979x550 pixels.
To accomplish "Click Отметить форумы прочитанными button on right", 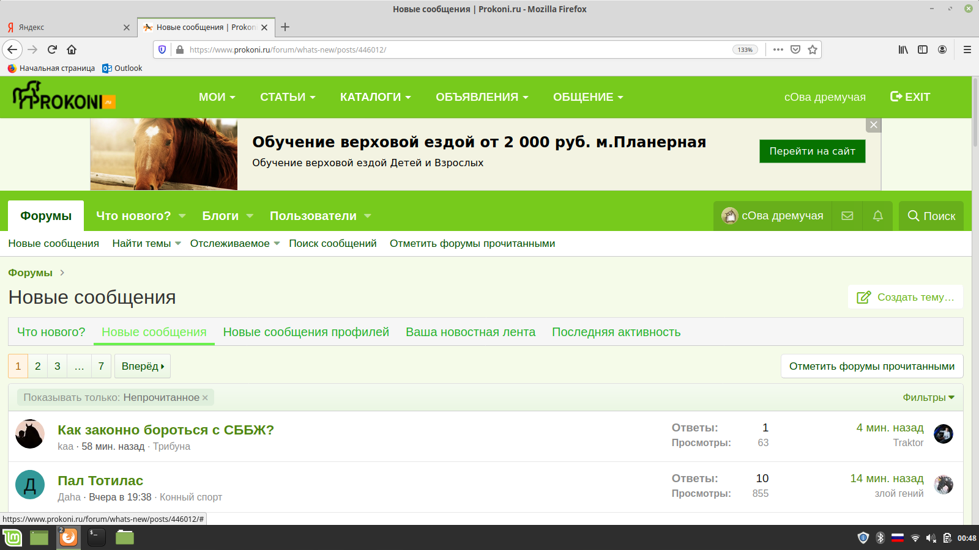I will tap(872, 366).
